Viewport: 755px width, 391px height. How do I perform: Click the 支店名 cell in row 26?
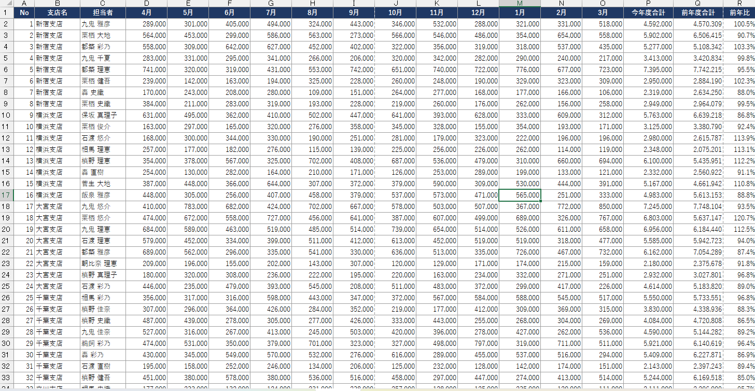(57, 298)
